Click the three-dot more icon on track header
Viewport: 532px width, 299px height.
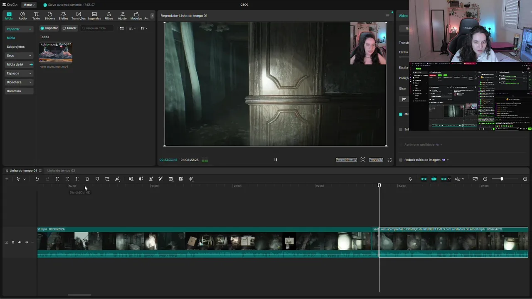tap(33, 243)
